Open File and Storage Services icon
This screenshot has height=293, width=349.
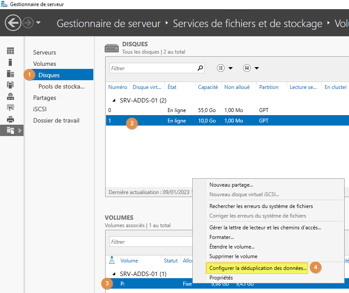tap(11, 129)
